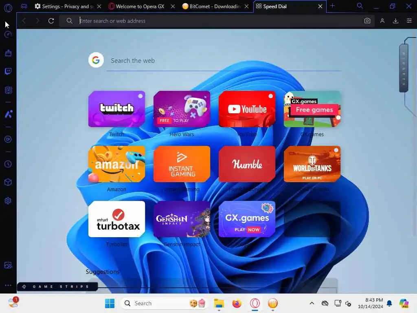Take a snapshot with camera icon

point(367,21)
